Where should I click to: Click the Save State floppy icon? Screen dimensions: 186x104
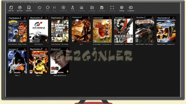click(x=102, y=7)
